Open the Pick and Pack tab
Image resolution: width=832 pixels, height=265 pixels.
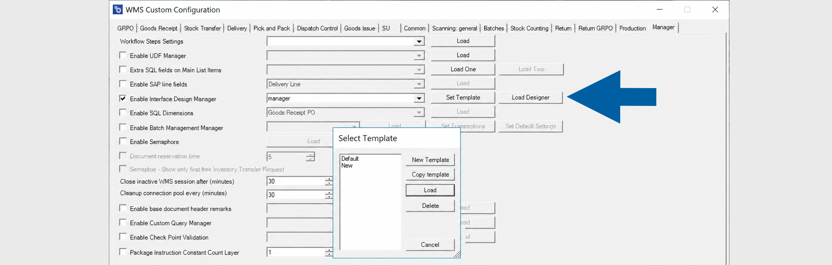pyautogui.click(x=271, y=28)
